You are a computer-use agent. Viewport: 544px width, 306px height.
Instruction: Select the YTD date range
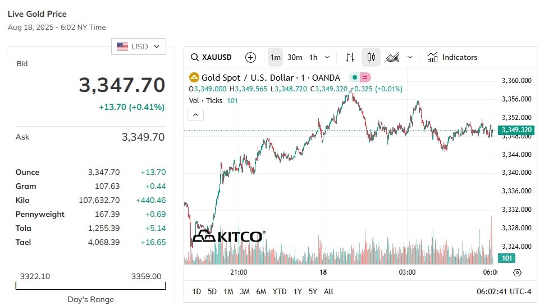(279, 292)
